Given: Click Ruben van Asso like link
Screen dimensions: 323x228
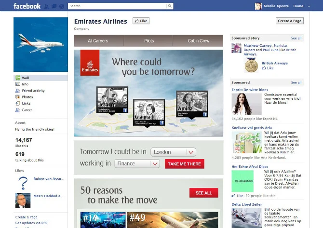Looking at the screenshot, I should click(48, 179).
